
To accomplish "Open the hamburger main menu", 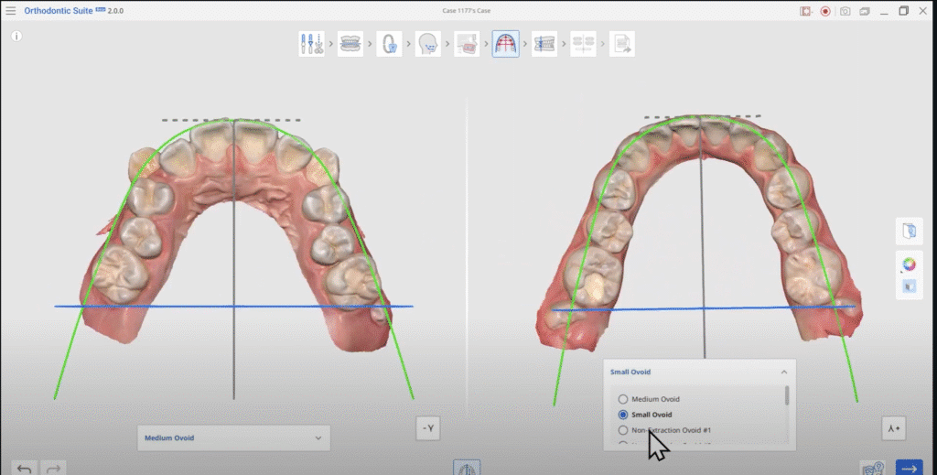I will tap(11, 11).
